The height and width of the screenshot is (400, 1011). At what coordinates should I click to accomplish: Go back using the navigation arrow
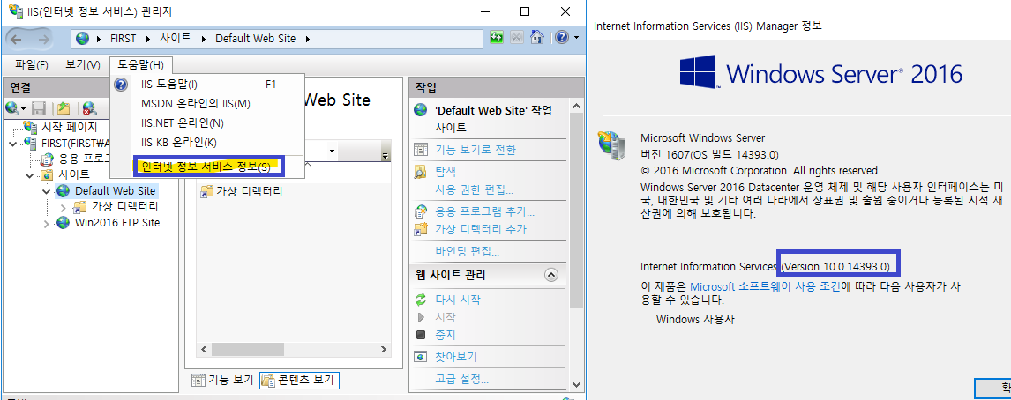pyautogui.click(x=18, y=39)
